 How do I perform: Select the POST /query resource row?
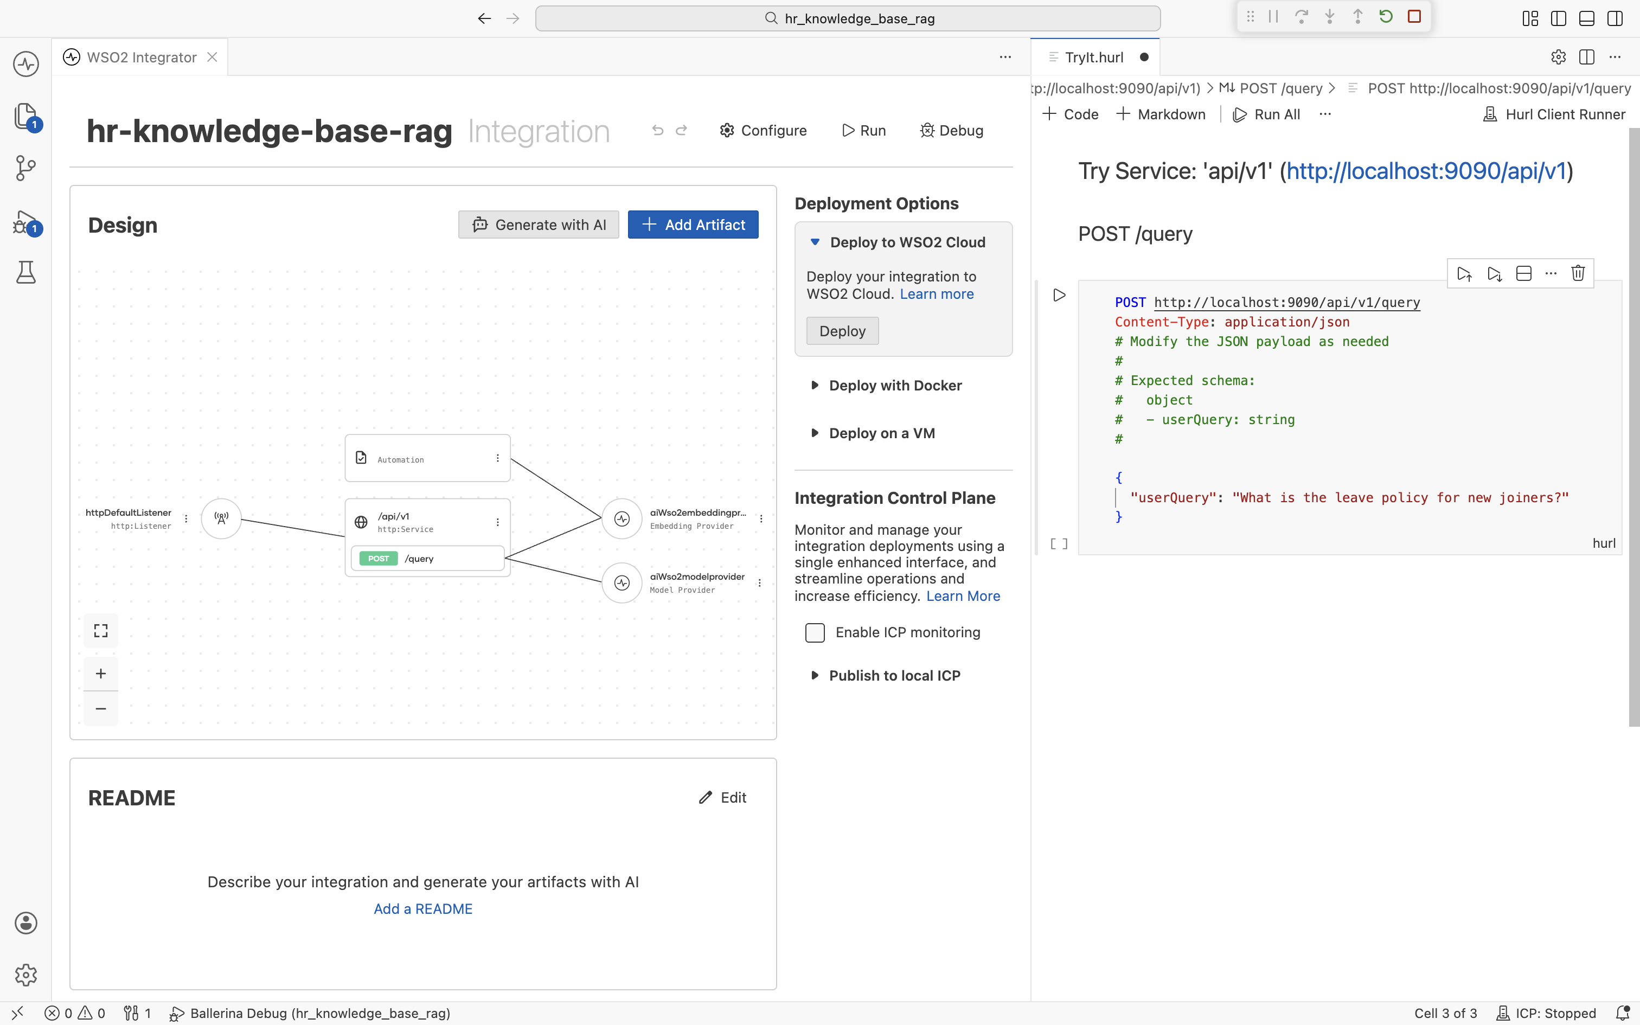point(427,559)
